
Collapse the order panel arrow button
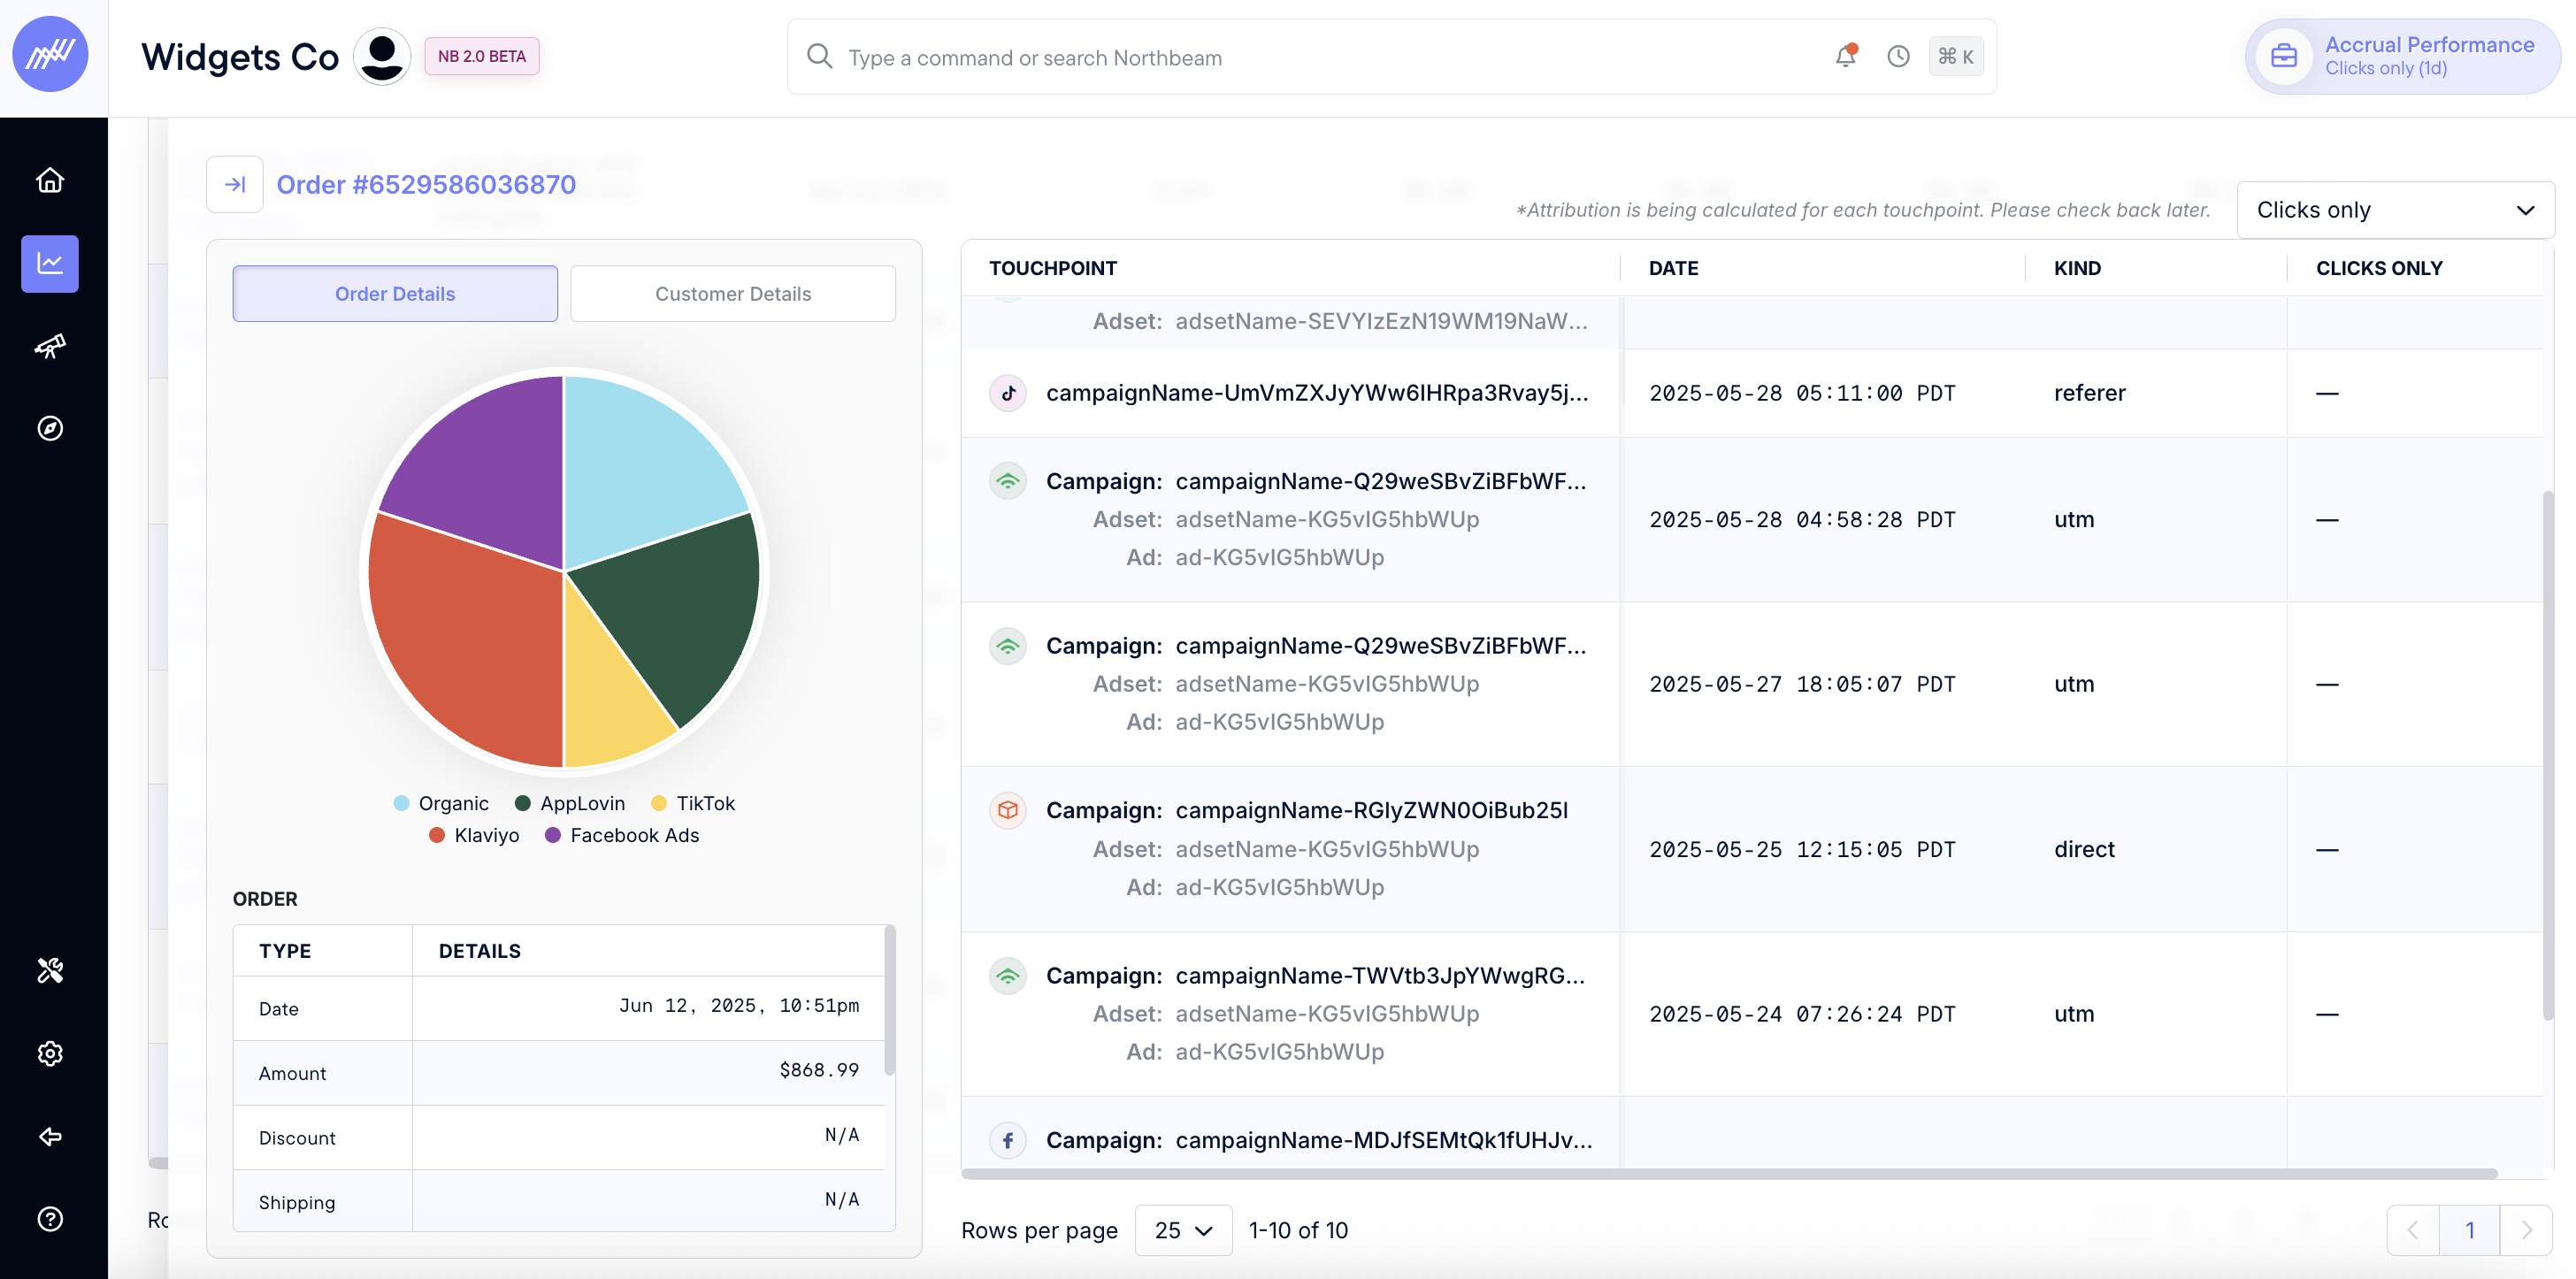235,184
